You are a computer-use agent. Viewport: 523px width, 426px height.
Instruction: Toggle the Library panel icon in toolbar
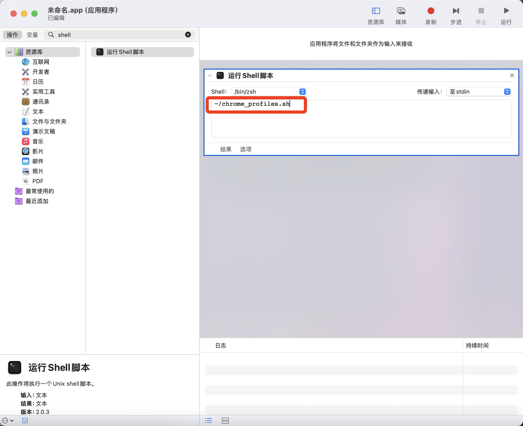(x=376, y=11)
